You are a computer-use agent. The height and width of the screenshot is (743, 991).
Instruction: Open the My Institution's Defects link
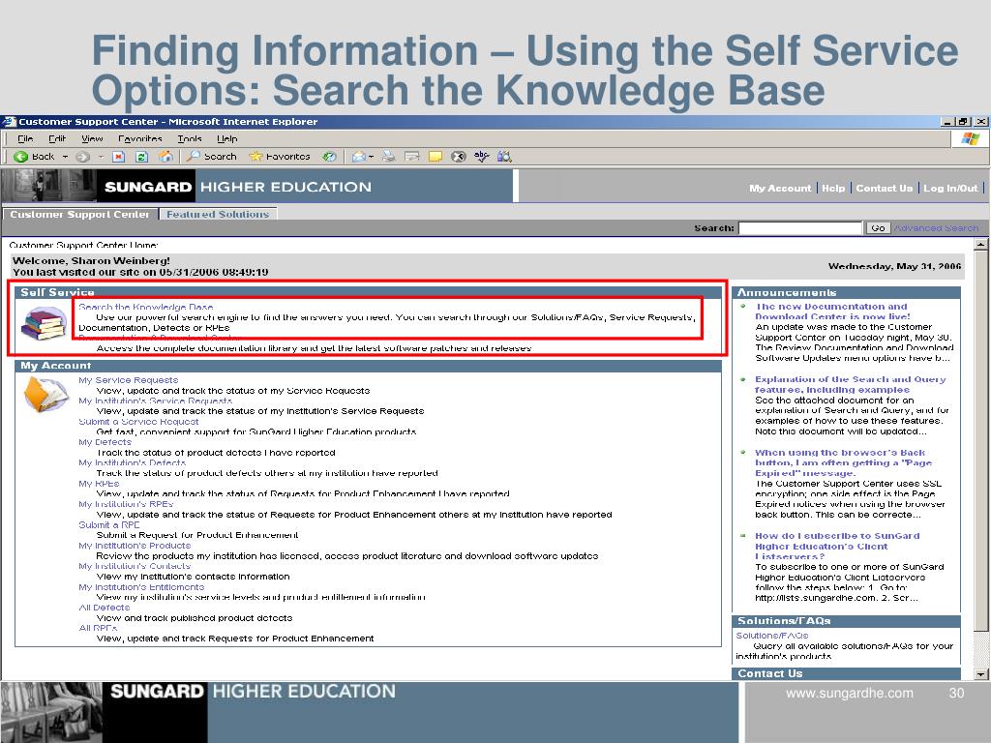[132, 462]
